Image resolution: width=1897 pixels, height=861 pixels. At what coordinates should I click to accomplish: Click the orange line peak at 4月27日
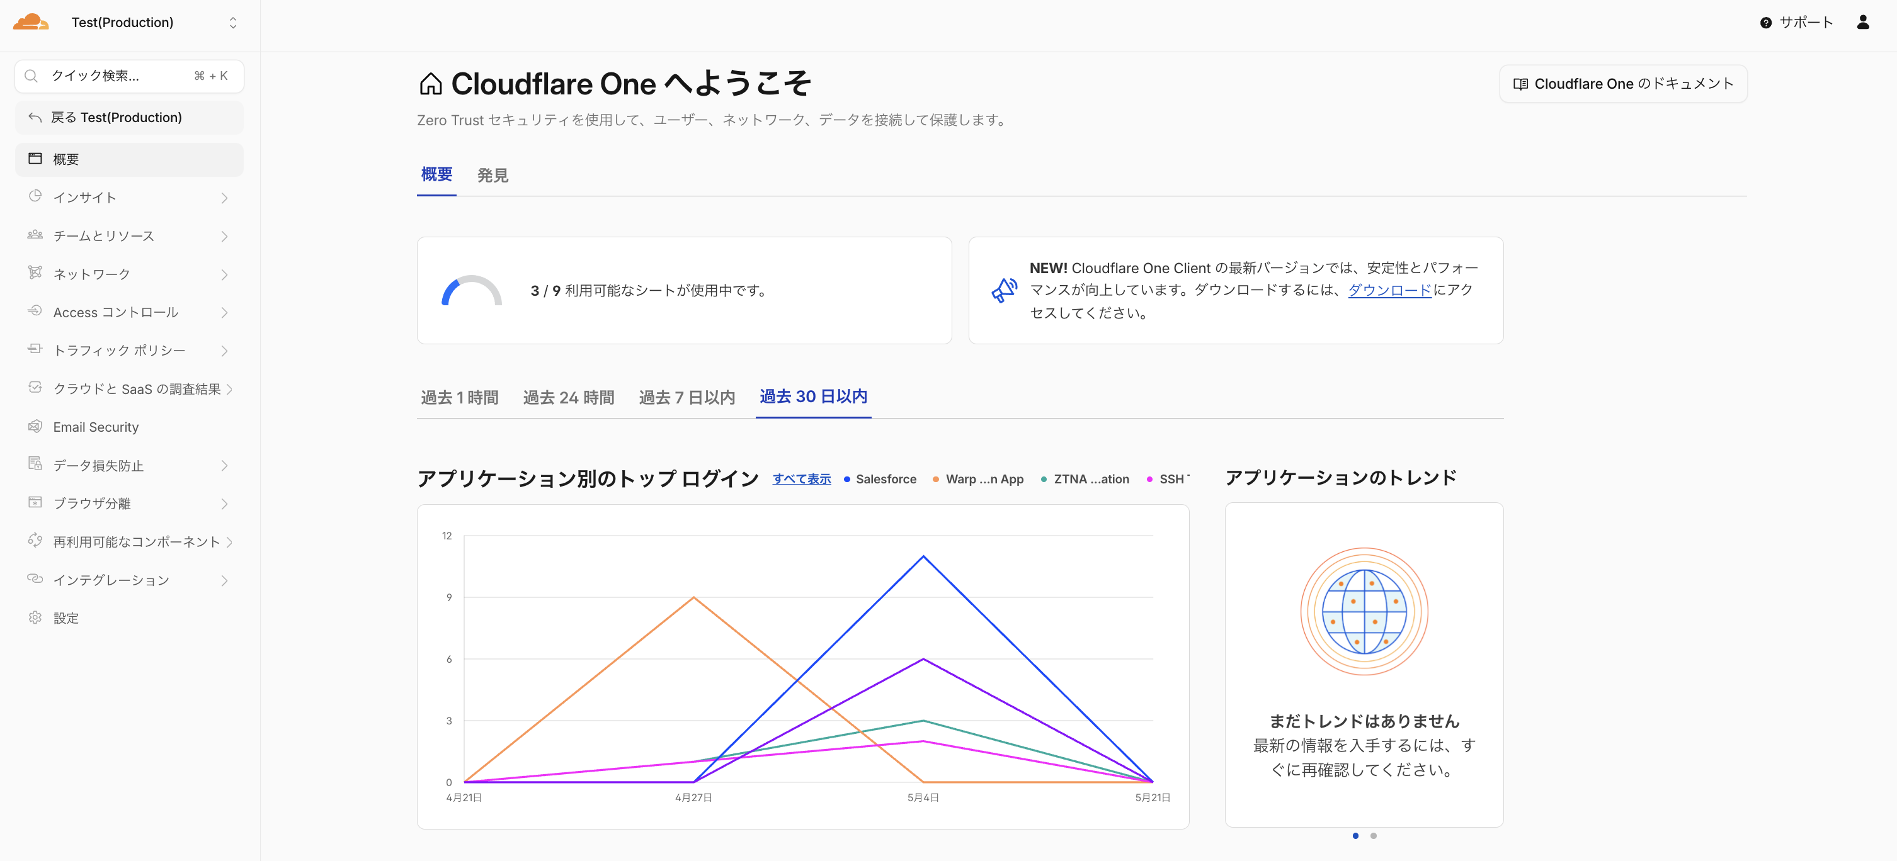click(x=693, y=597)
